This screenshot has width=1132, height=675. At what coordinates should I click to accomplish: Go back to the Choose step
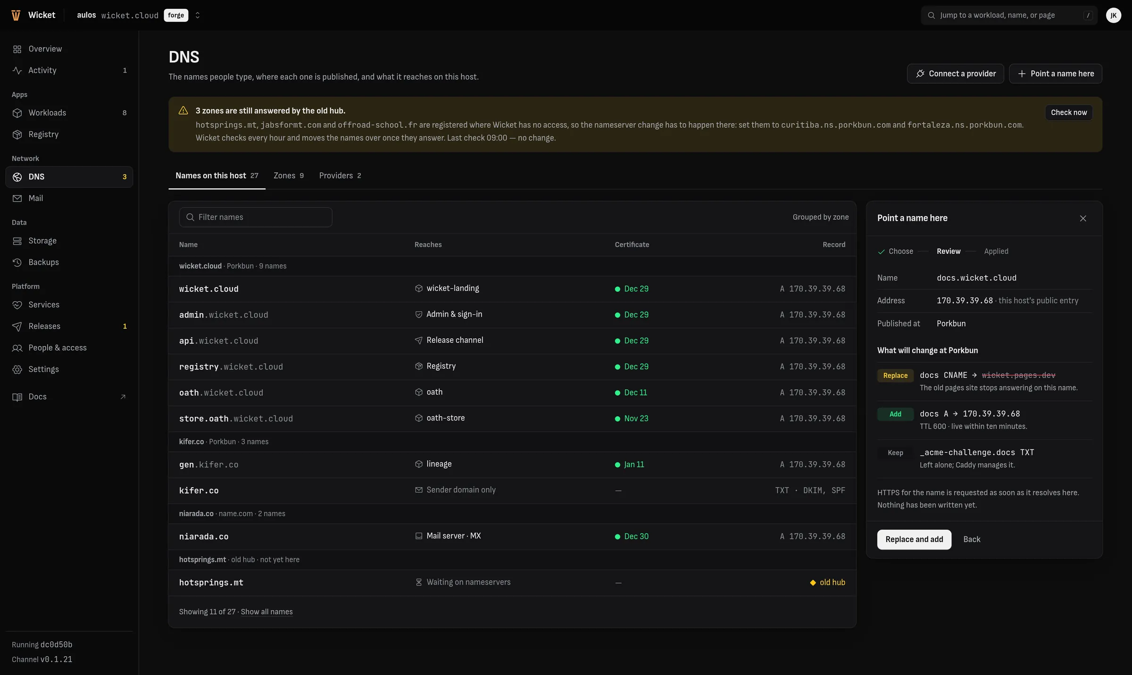(x=895, y=251)
